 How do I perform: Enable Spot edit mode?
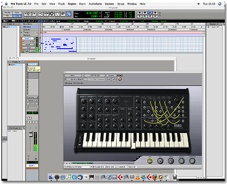[x=17, y=13]
